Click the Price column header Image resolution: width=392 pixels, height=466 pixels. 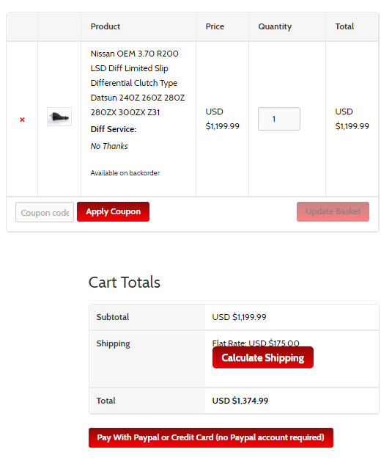tap(215, 26)
